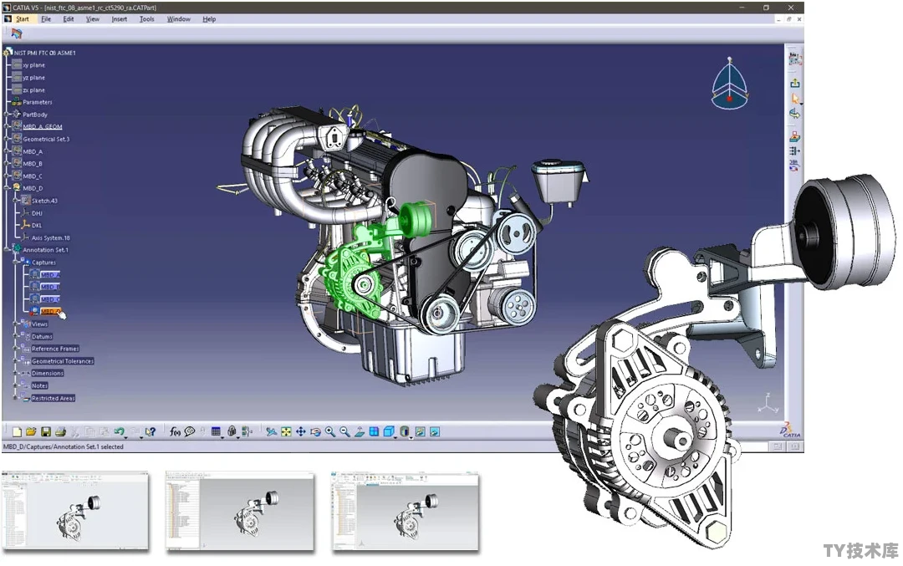This screenshot has height=566, width=903.
Task: Select the zx plane in the tree
Action: [x=33, y=90]
